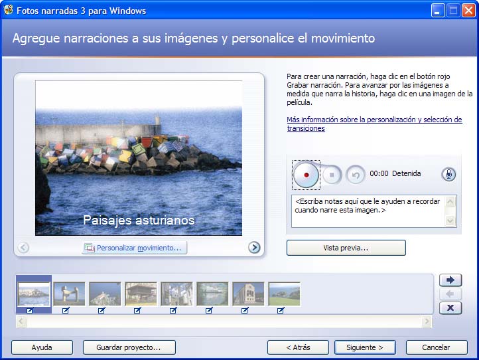Click the edit icon under the eighth thumbnail

pos(281,310)
